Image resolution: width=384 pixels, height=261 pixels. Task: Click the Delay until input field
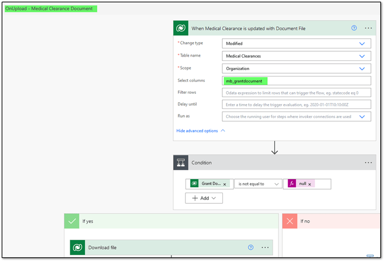[296, 105]
